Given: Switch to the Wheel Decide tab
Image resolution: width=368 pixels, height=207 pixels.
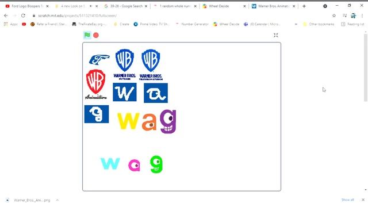Looking at the screenshot, I should pos(218,6).
